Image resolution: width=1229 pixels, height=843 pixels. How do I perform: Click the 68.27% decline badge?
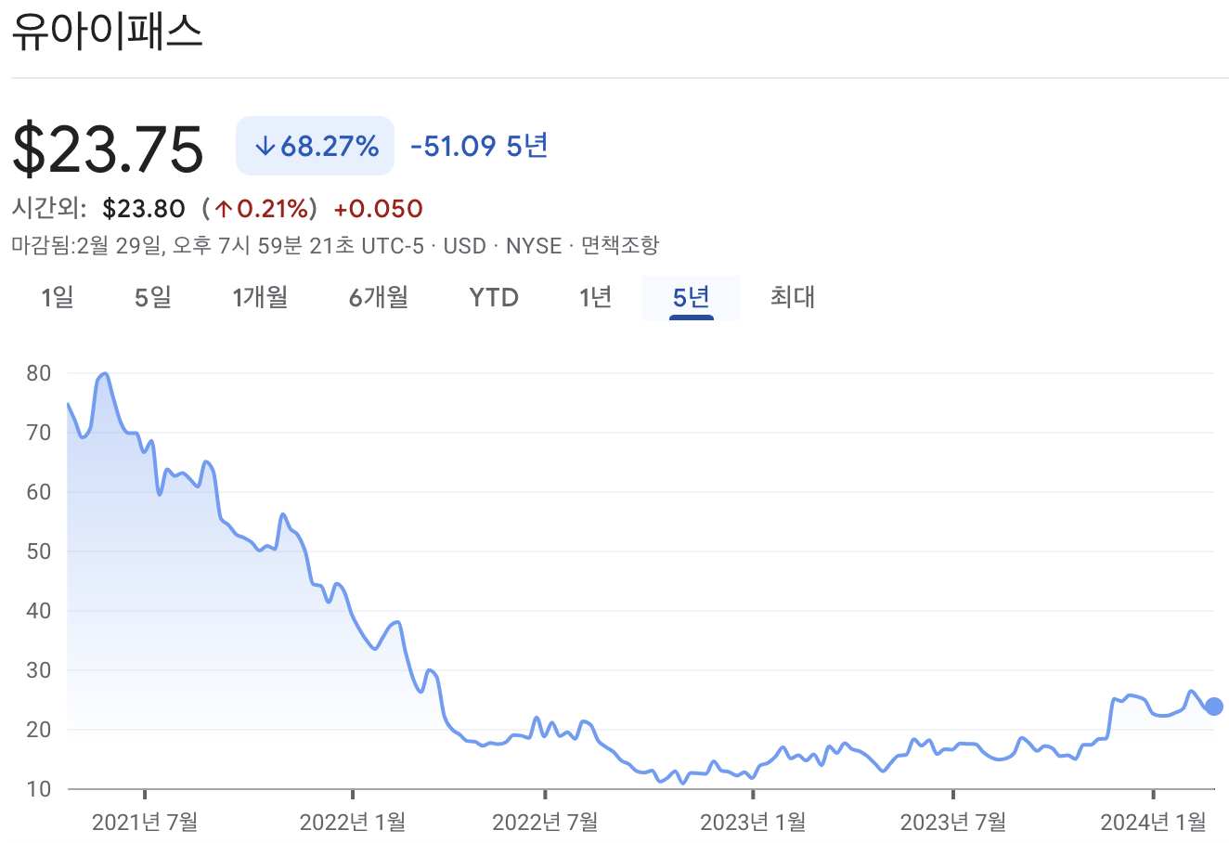tap(315, 145)
